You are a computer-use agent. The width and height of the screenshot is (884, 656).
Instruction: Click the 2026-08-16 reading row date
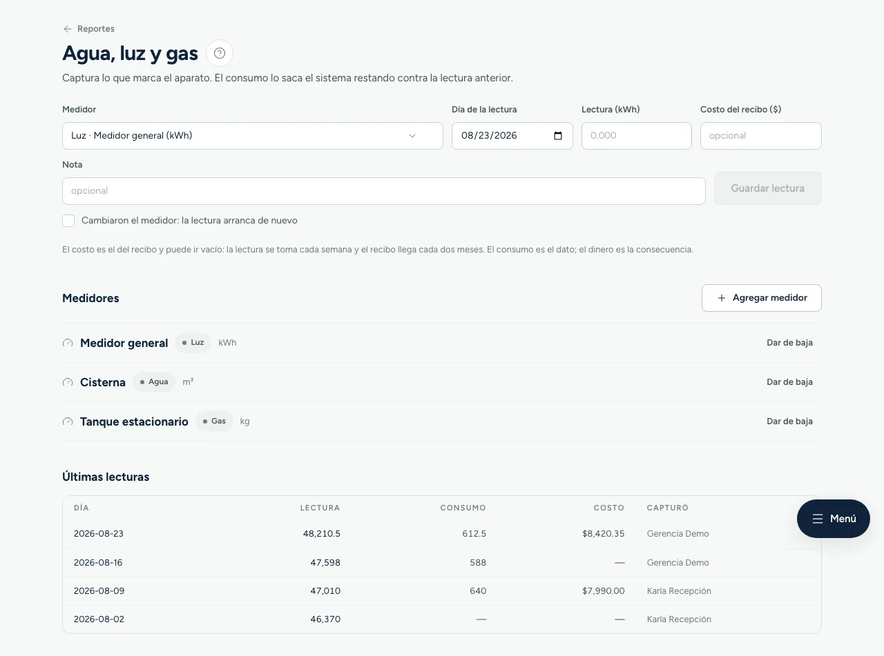click(98, 563)
